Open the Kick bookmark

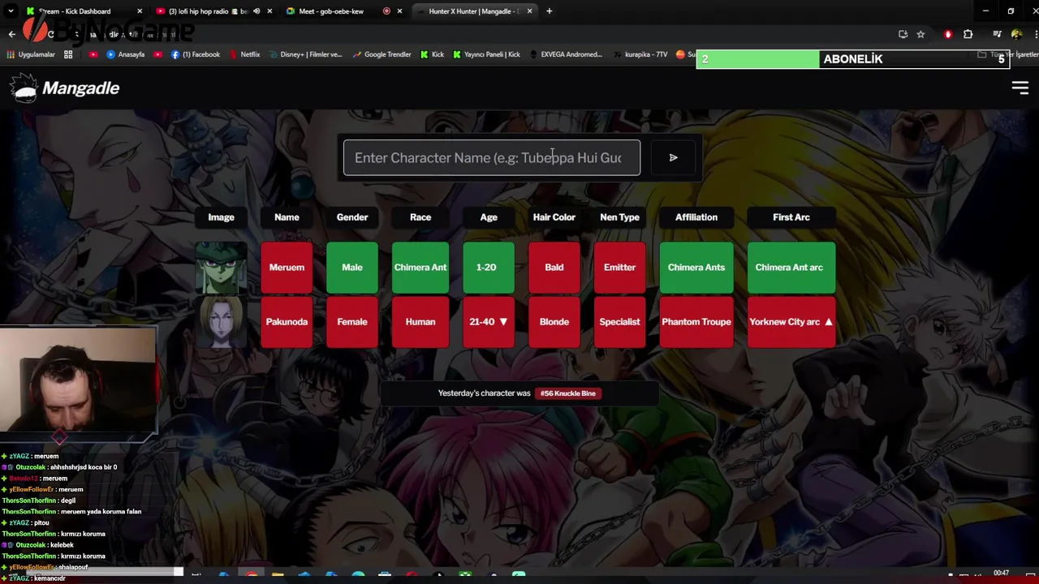(432, 54)
